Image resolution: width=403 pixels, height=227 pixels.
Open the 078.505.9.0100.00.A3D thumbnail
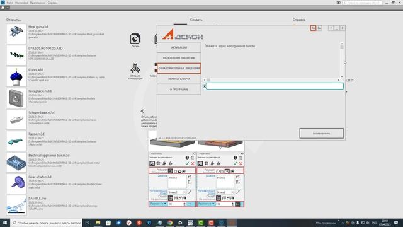[16, 55]
